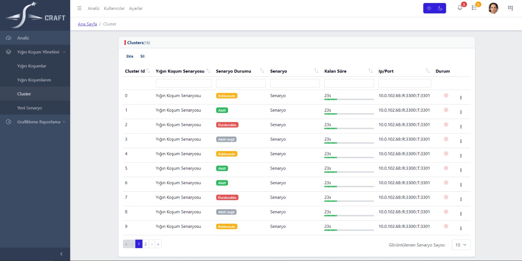
Task: Collapse the sidebar with bottom arrow
Action: (61, 254)
